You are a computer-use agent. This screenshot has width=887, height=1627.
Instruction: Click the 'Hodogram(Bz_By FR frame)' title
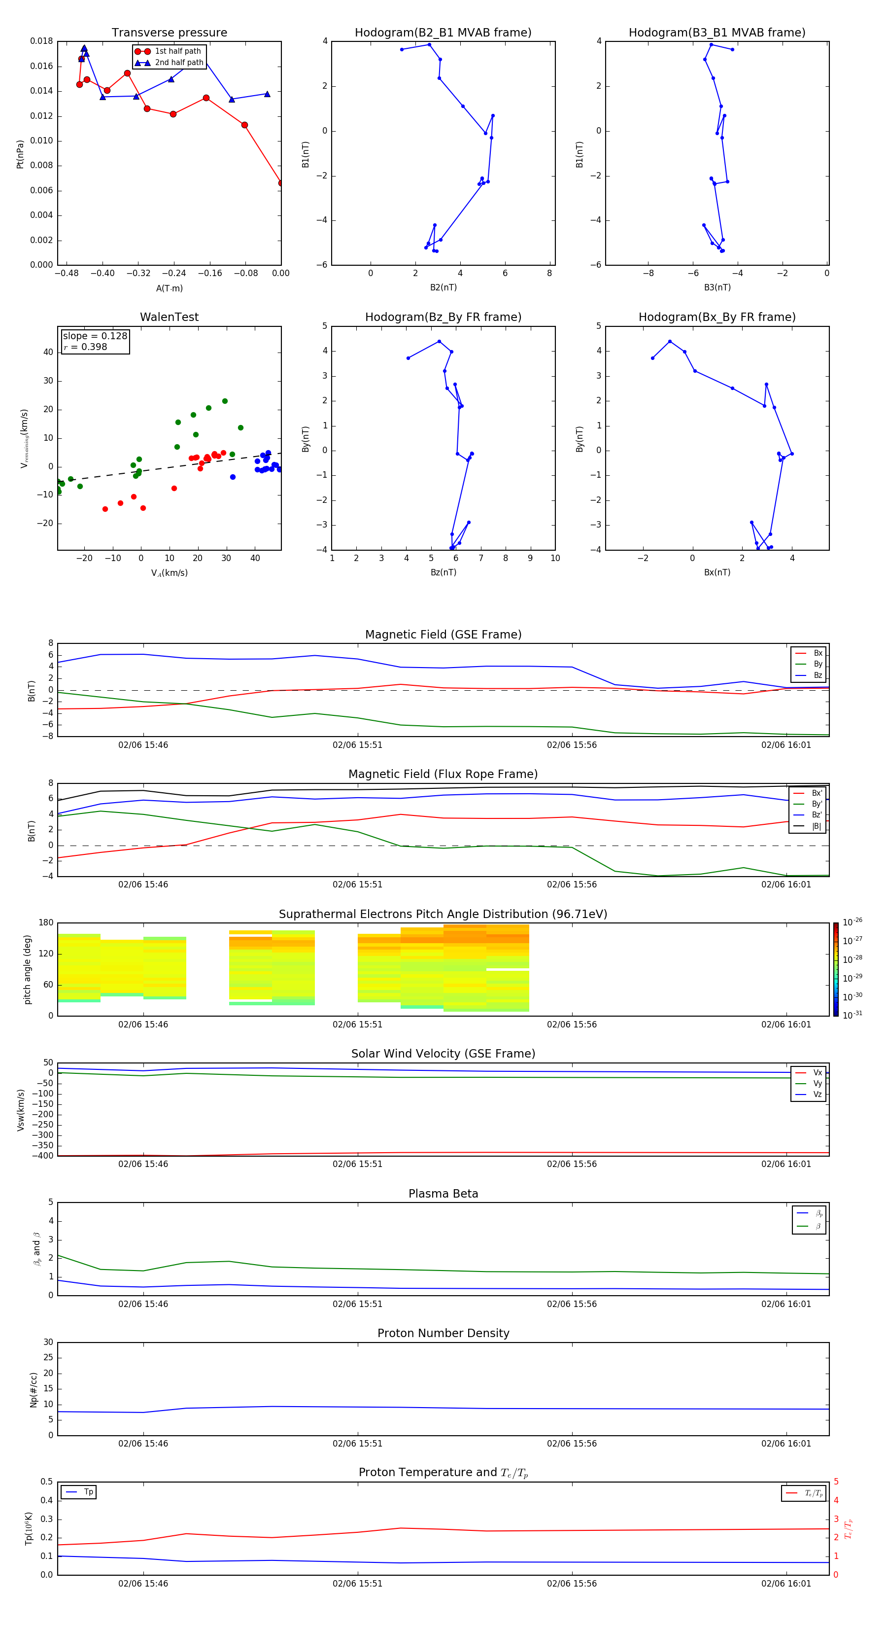[x=443, y=317]
